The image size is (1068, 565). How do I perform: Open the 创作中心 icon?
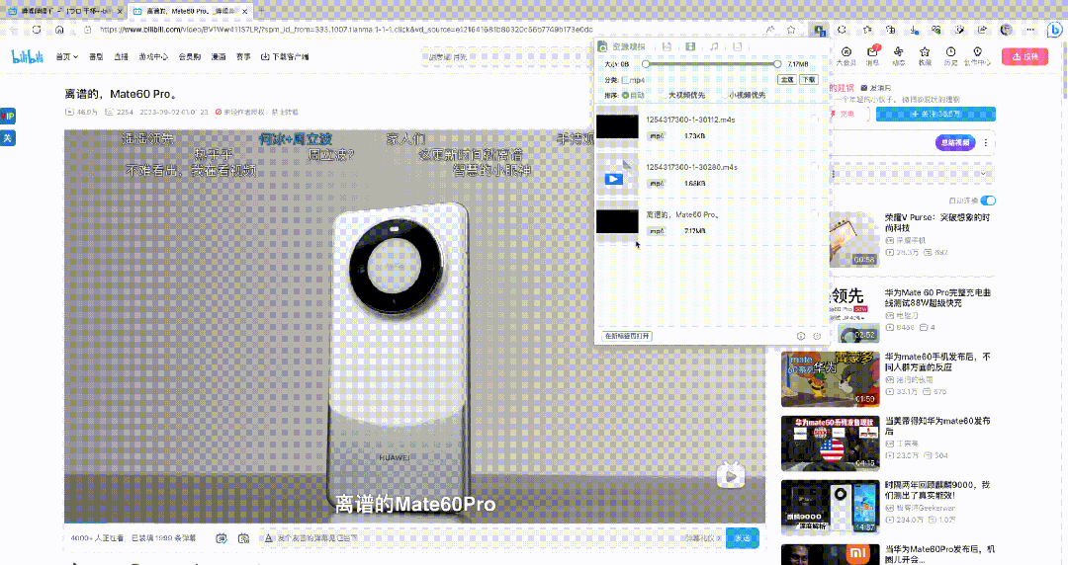977,56
